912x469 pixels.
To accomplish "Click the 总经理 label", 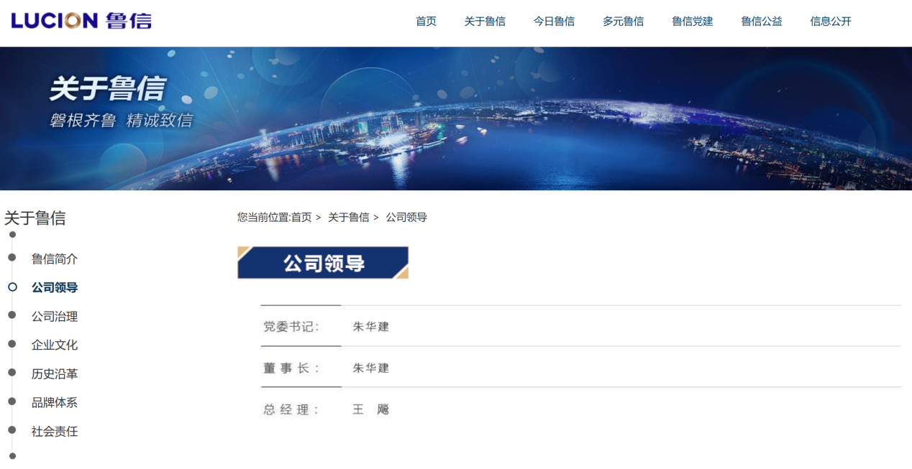I will [x=291, y=409].
